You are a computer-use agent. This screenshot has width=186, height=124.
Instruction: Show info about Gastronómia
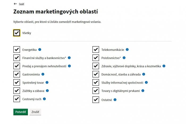[x=43, y=74]
